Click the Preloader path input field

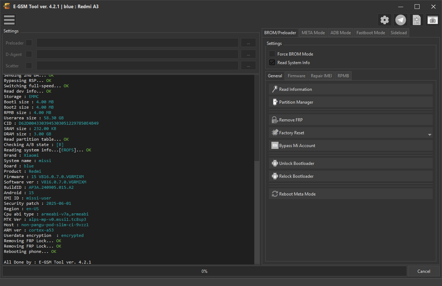pos(137,43)
